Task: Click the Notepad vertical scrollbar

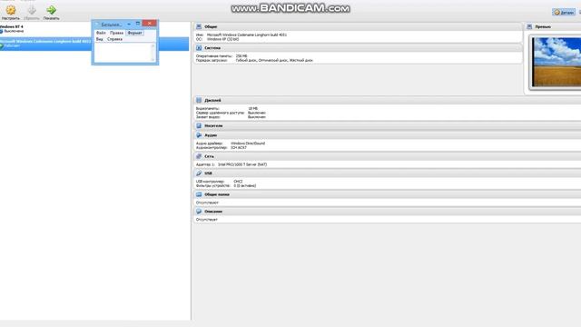Action: coord(153,53)
